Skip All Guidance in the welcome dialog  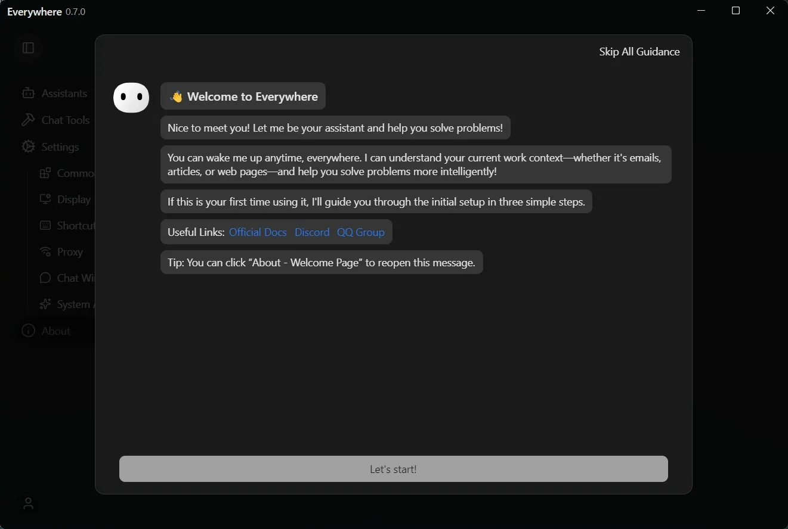639,52
